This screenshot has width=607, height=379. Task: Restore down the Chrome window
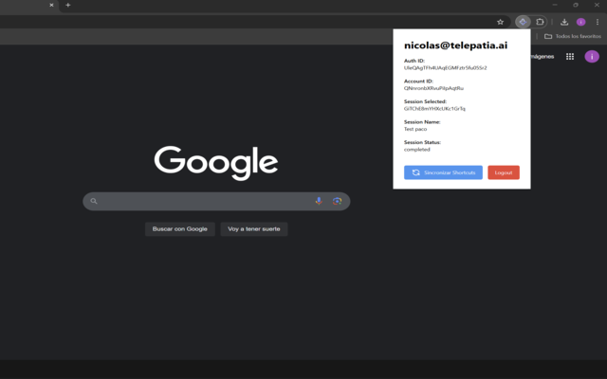point(576,5)
